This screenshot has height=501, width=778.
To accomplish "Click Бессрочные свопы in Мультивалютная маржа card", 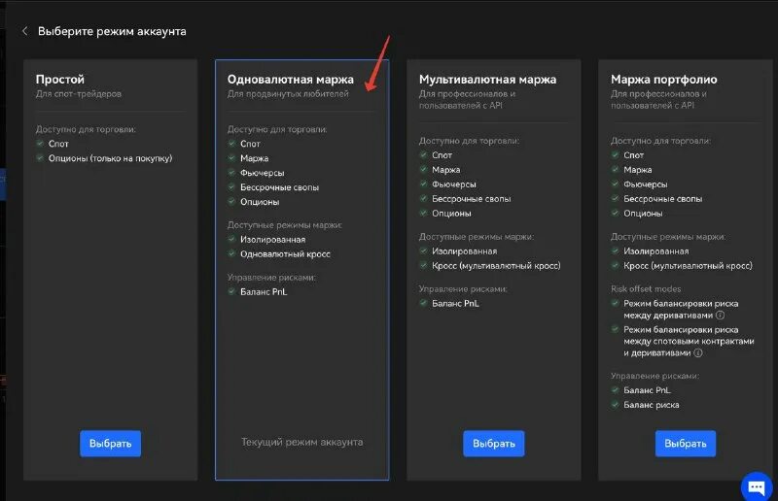I will pos(472,199).
